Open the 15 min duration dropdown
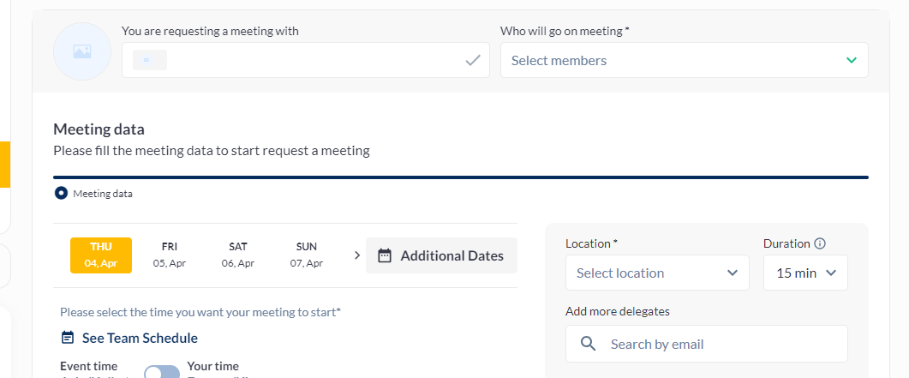The width and height of the screenshot is (909, 378). point(805,273)
